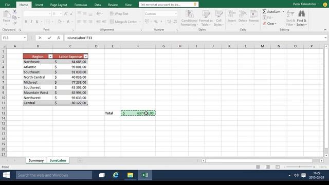Cancel formula entry with X icon

click(40, 38)
